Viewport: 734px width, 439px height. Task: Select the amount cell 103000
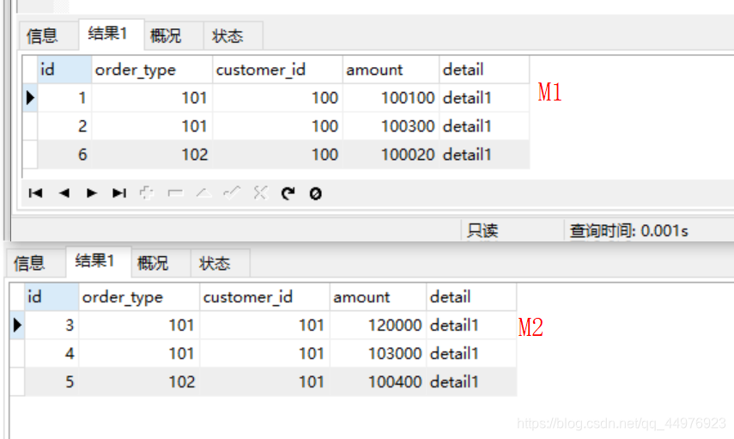click(x=379, y=353)
